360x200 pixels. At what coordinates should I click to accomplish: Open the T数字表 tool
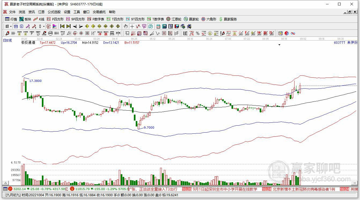click(x=156, y=19)
